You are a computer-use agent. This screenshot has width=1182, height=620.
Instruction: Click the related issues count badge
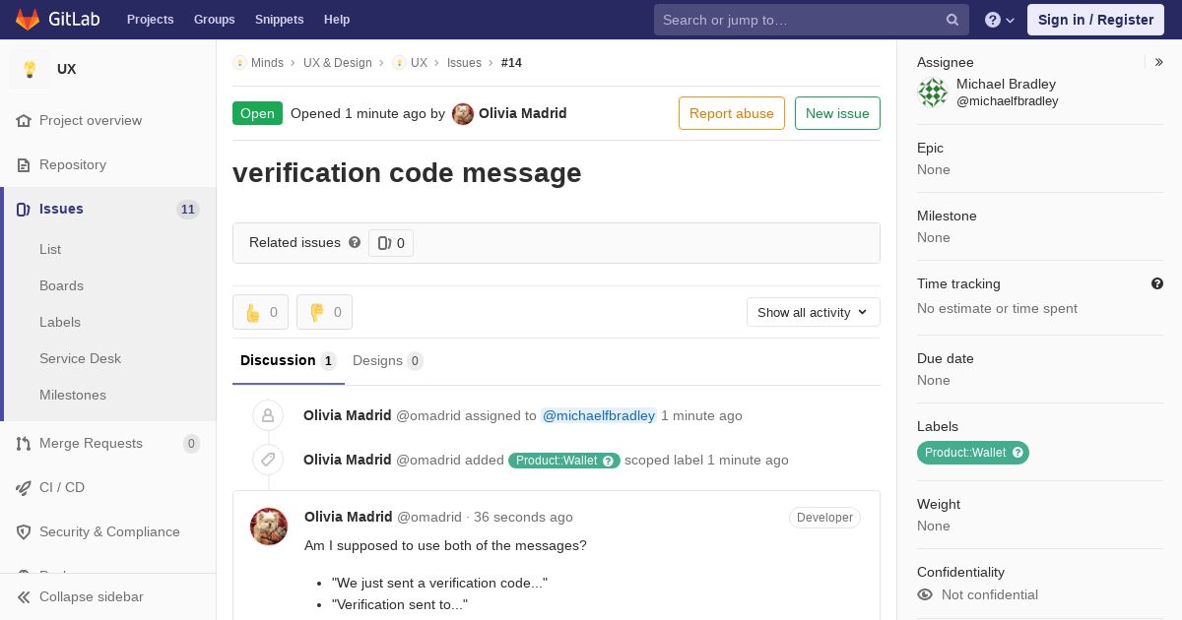391,243
